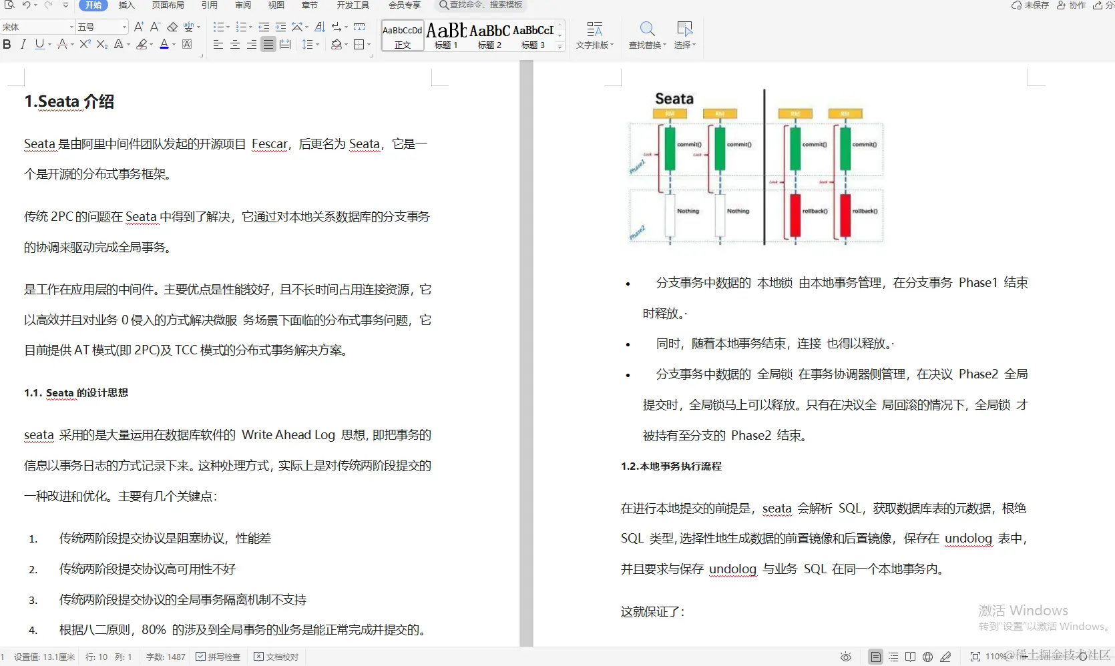Open the 文字排版 tool
The image size is (1115, 666).
click(x=594, y=35)
